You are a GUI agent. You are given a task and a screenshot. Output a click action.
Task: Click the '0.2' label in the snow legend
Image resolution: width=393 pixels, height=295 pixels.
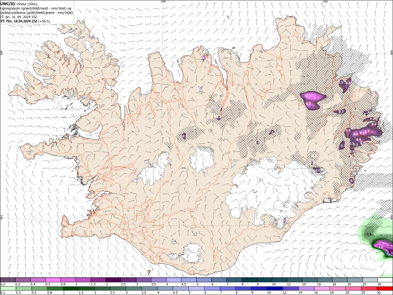3,284
